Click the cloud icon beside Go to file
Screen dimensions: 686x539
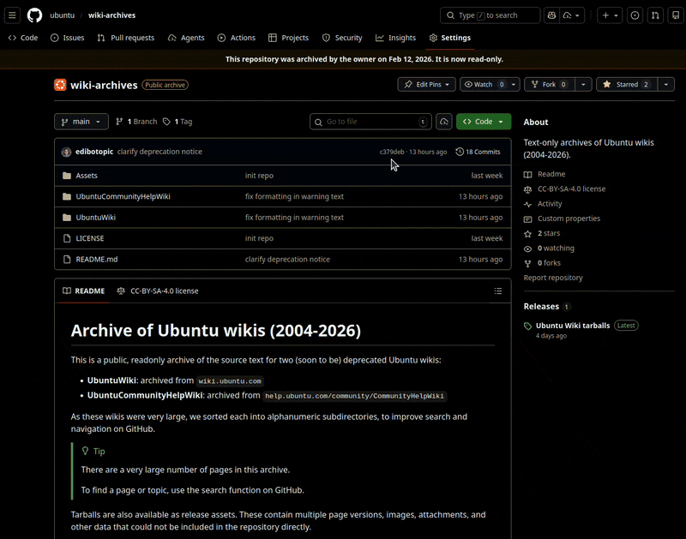click(x=443, y=122)
